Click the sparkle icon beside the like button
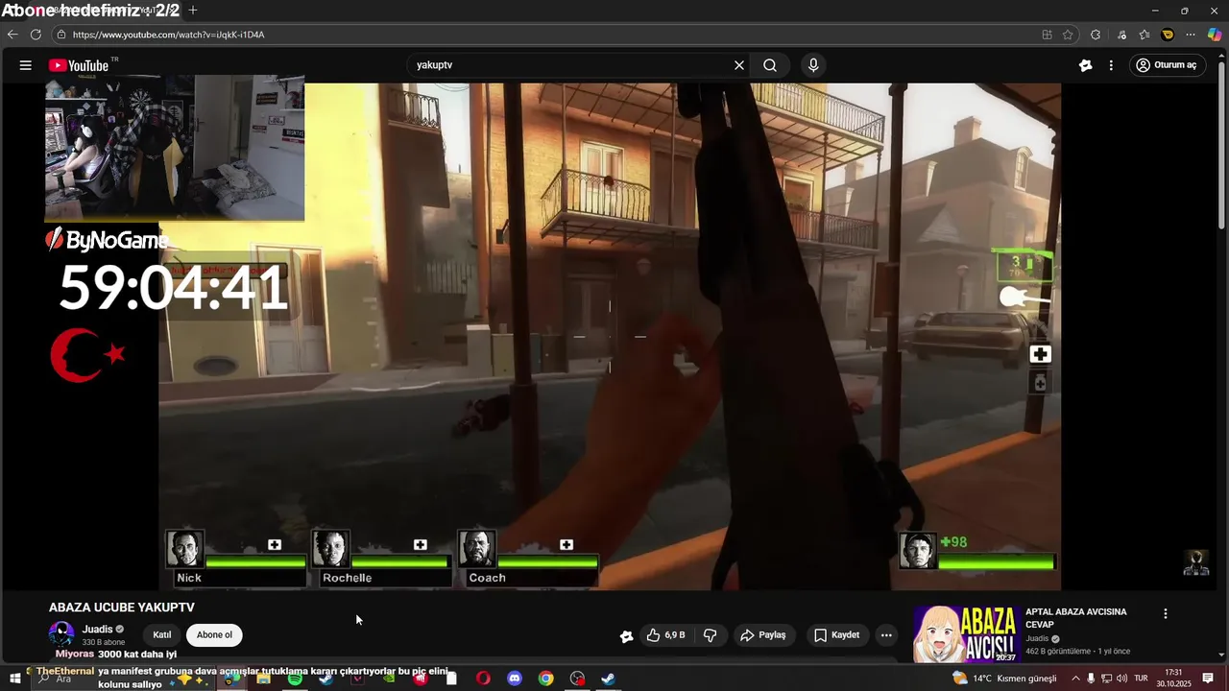1229x691 pixels. [x=627, y=635]
